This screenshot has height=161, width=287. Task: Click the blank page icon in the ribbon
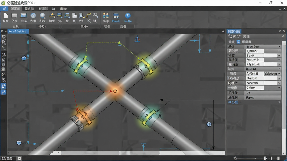[6, 16]
